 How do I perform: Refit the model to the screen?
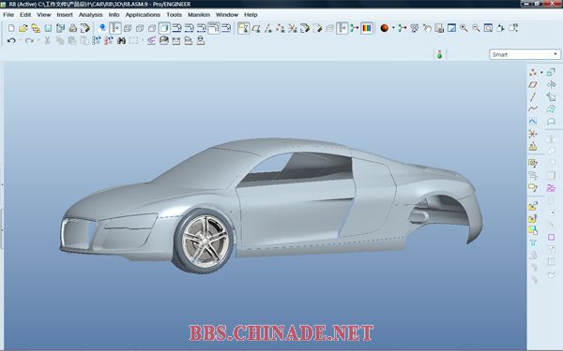coord(488,28)
